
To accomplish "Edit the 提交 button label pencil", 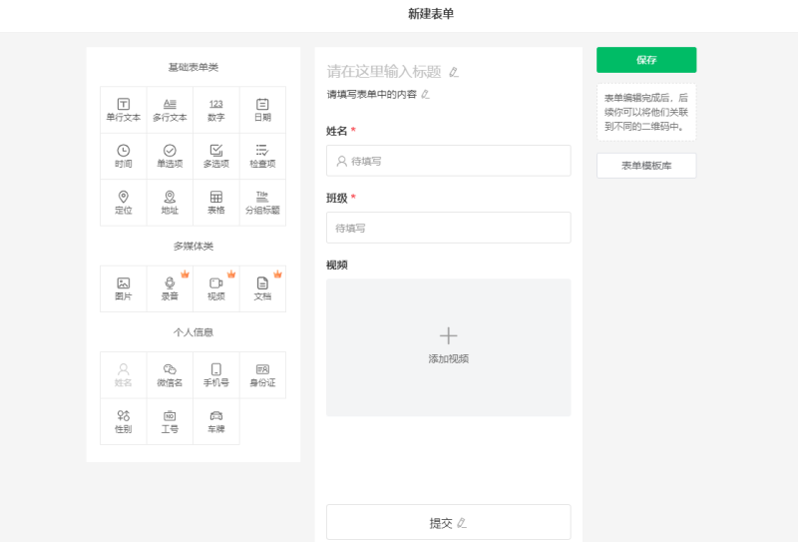I will 462,523.
